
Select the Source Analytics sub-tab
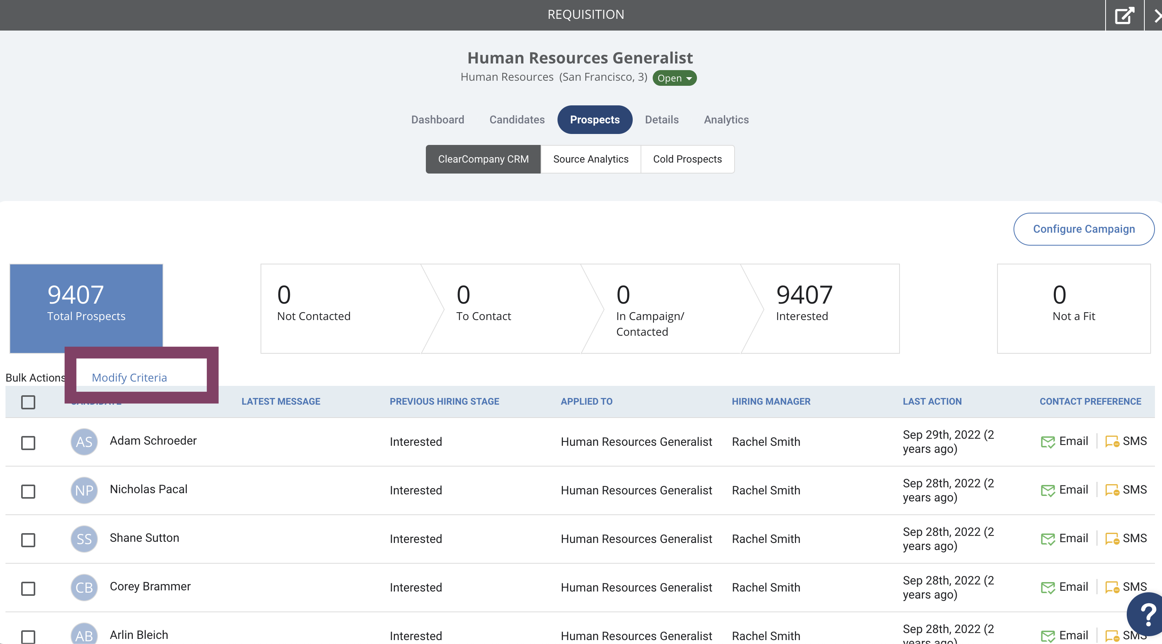point(590,159)
